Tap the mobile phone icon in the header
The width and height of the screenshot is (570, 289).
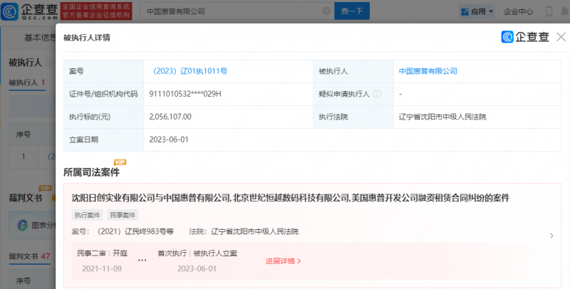point(549,11)
